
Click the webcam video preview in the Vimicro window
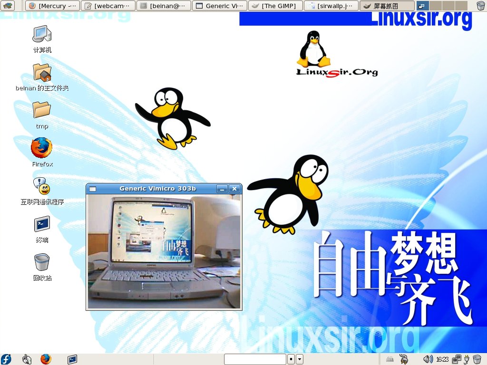(x=164, y=251)
